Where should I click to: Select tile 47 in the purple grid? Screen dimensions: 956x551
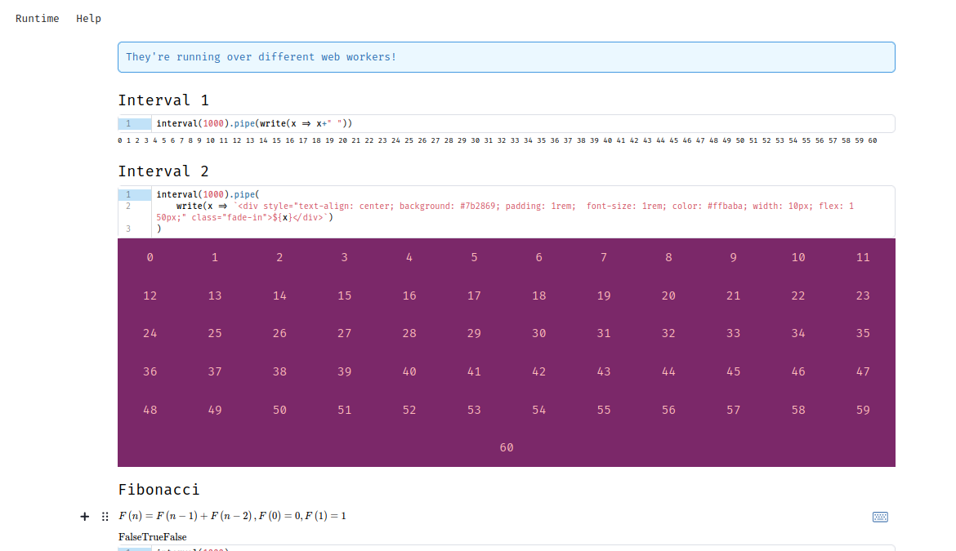click(x=863, y=372)
